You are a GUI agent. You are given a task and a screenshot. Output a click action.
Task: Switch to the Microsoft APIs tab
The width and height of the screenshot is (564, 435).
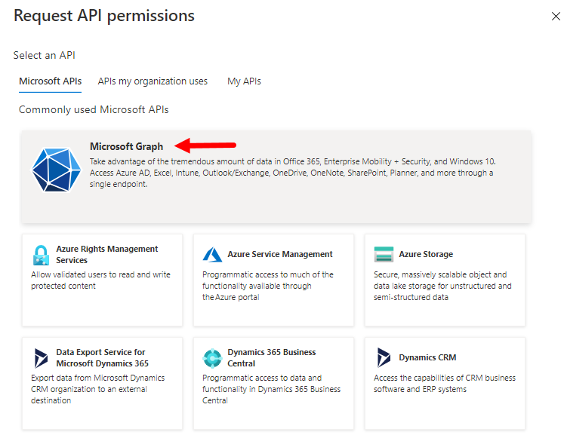click(51, 81)
